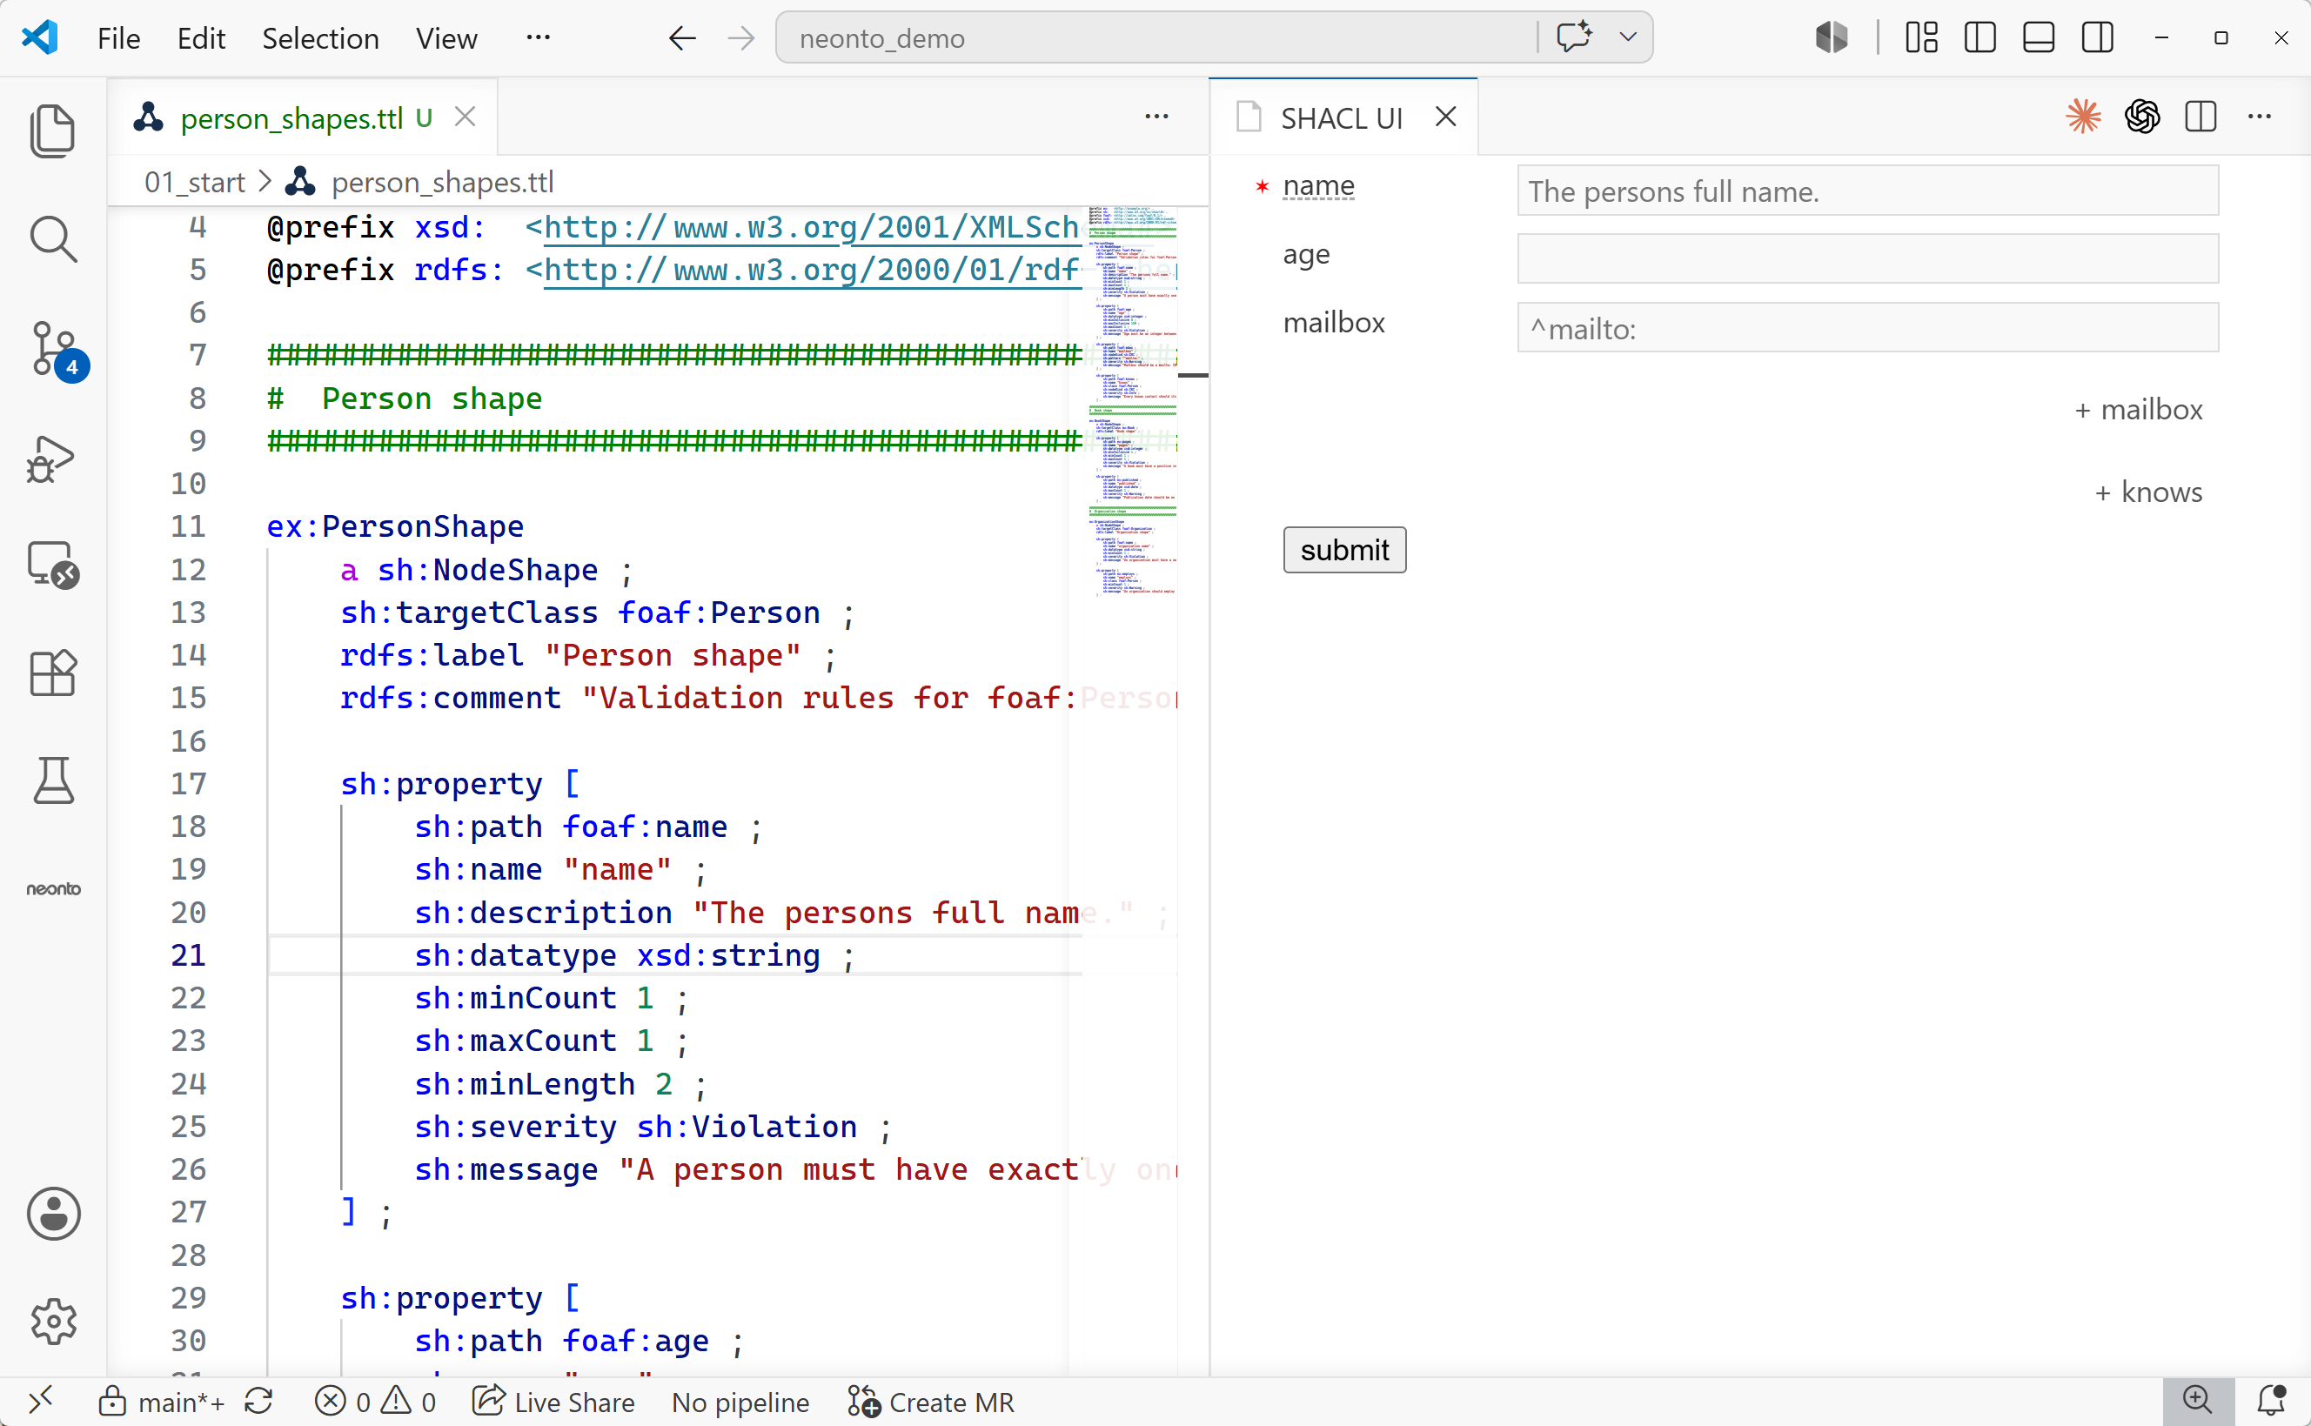Open the Edit menu

coord(201,37)
